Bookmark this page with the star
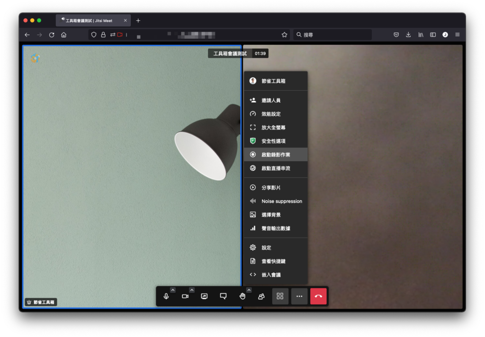Screen dimensions: 485x337 284,35
